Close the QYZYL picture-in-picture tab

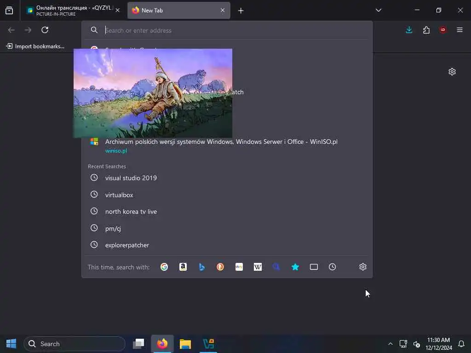click(x=117, y=11)
